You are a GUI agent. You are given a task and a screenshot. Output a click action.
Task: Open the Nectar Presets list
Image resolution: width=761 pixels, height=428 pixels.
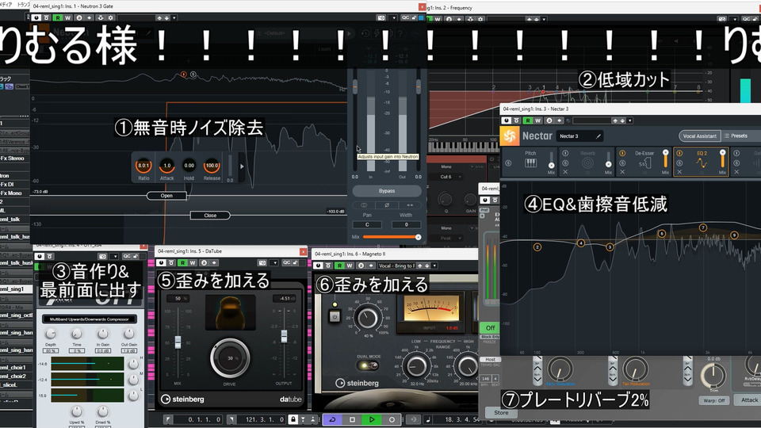pyautogui.click(x=736, y=136)
